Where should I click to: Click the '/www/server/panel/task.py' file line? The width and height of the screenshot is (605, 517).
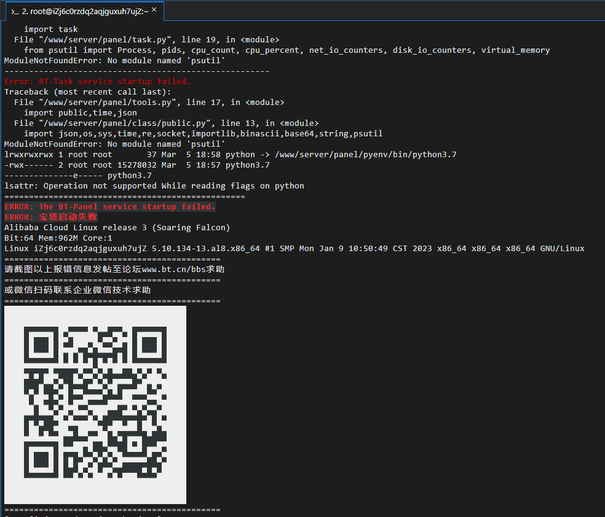click(146, 40)
